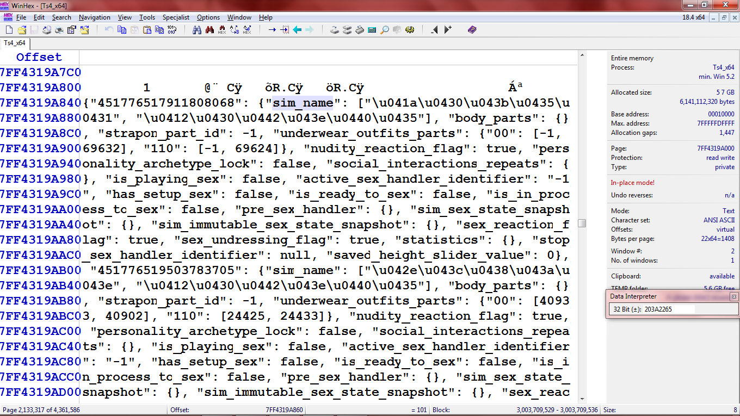Open the File menu
Screen dimensions: 740x416
click(x=21, y=17)
